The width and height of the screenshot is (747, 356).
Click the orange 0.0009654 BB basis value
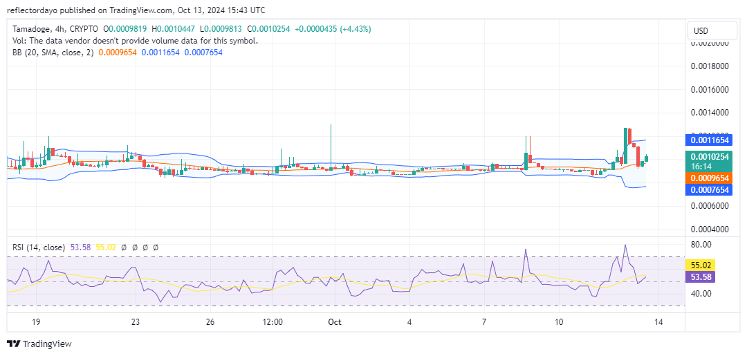pos(117,53)
